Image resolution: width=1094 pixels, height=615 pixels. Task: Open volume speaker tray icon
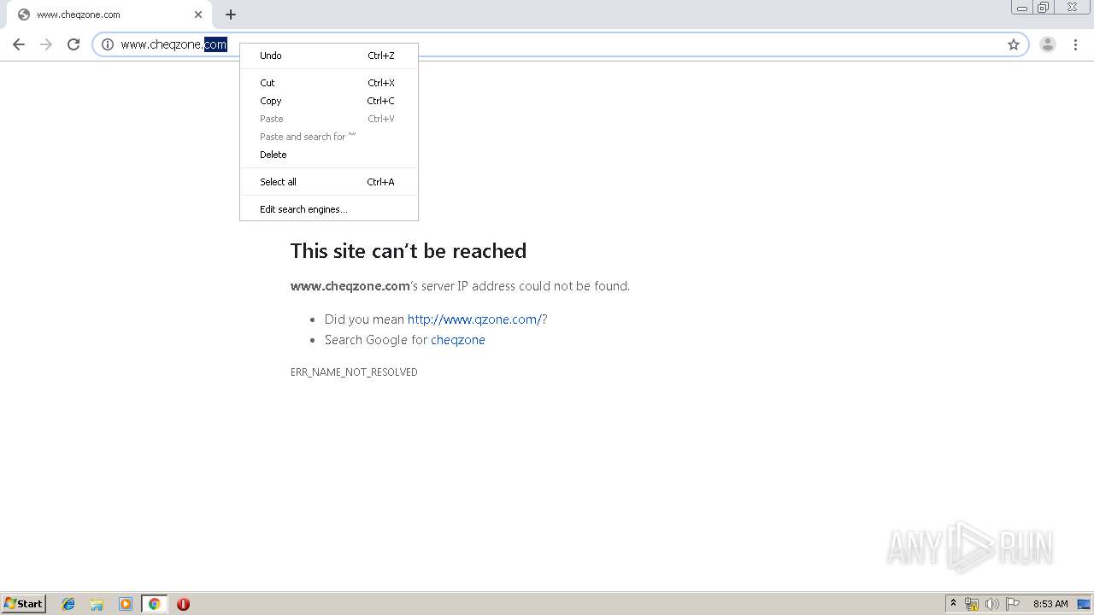[992, 604]
